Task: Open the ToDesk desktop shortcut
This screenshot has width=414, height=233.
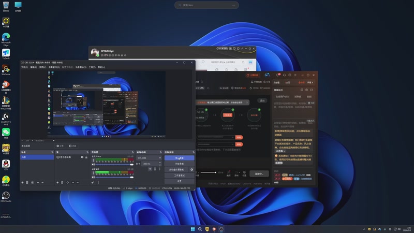Action: pyautogui.click(x=6, y=54)
